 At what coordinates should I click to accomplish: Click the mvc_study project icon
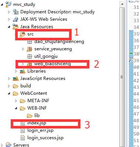[8, 4]
